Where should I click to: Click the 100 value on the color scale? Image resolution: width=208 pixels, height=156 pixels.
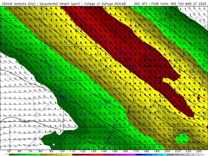tap(62, 151)
